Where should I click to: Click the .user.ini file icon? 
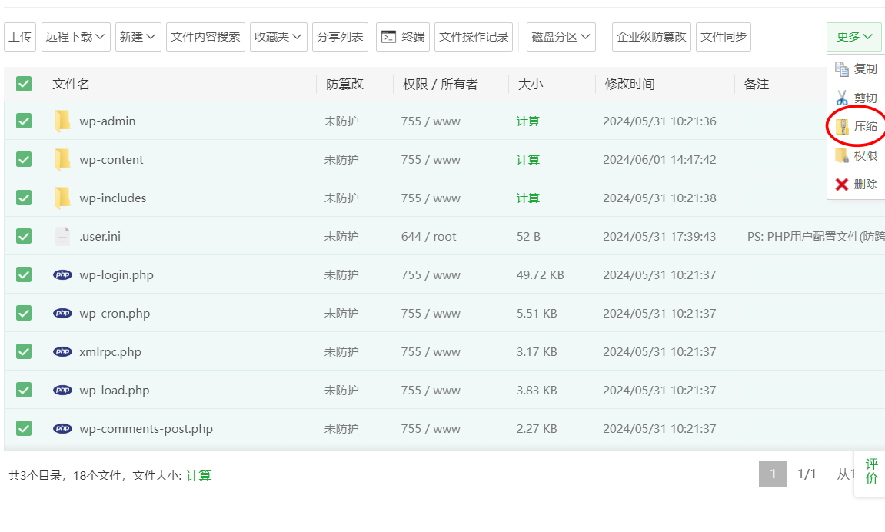(x=62, y=237)
